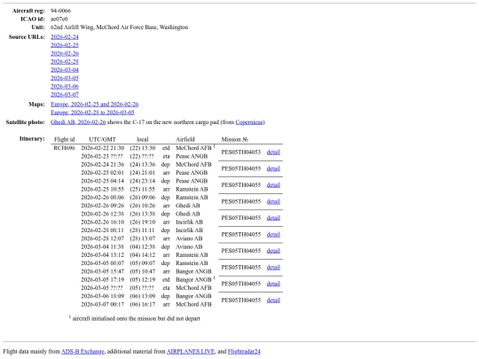Click the UTC time 2026-03-04 13:12
The height and width of the screenshot is (359, 479).
(102, 255)
